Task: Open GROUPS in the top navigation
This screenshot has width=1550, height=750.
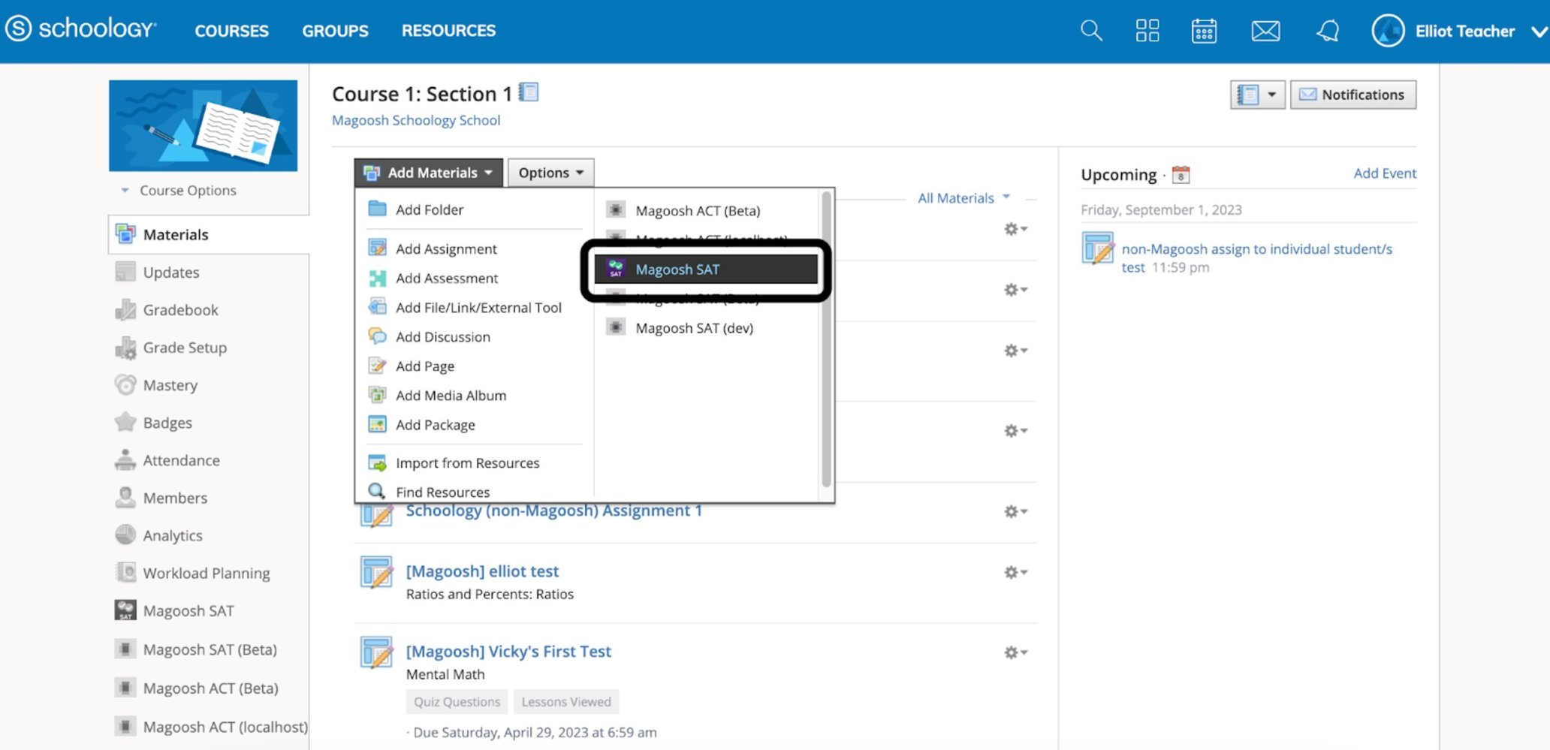Action: tap(335, 31)
